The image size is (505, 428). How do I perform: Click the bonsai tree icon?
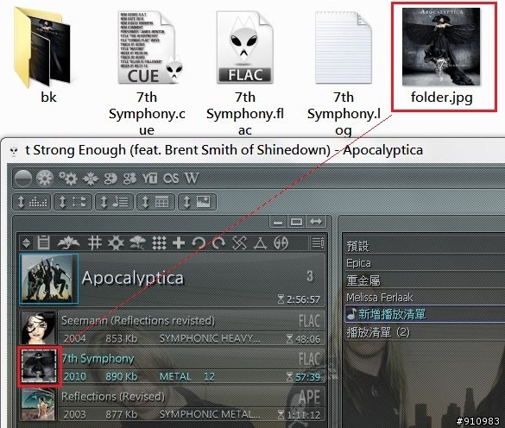pos(137,243)
